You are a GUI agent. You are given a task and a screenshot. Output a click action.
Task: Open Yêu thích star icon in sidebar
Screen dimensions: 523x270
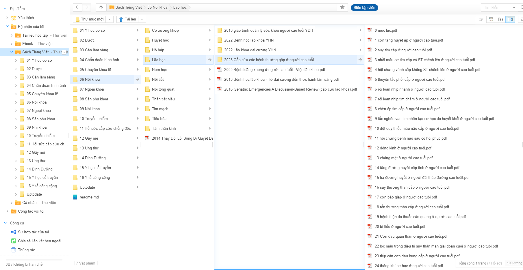click(14, 18)
